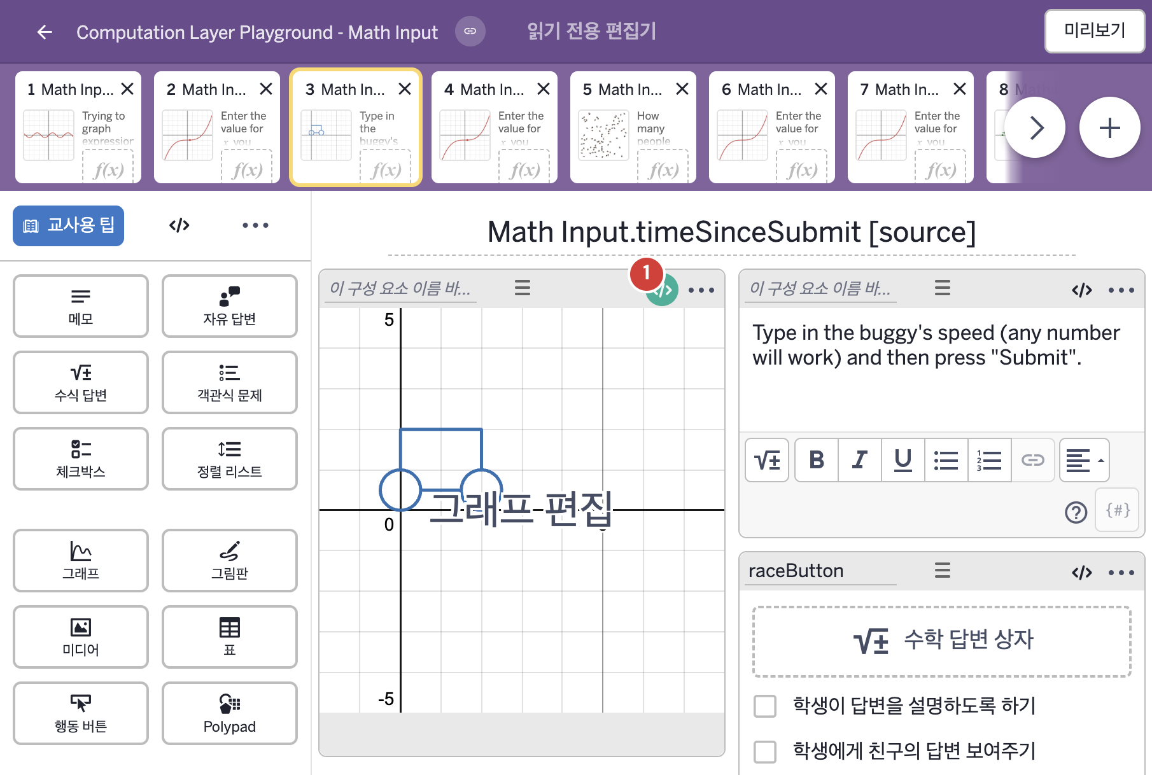Add a 메모 note component
The height and width of the screenshot is (775, 1152).
coord(81,306)
